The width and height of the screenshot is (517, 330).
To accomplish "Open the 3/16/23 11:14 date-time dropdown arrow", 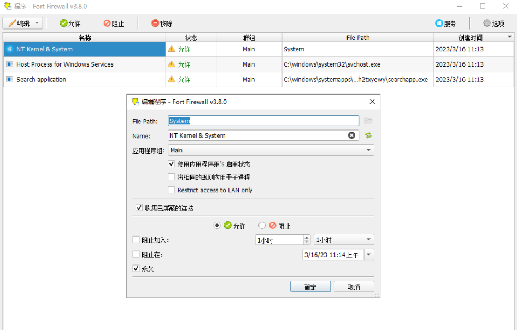I will [x=369, y=255].
